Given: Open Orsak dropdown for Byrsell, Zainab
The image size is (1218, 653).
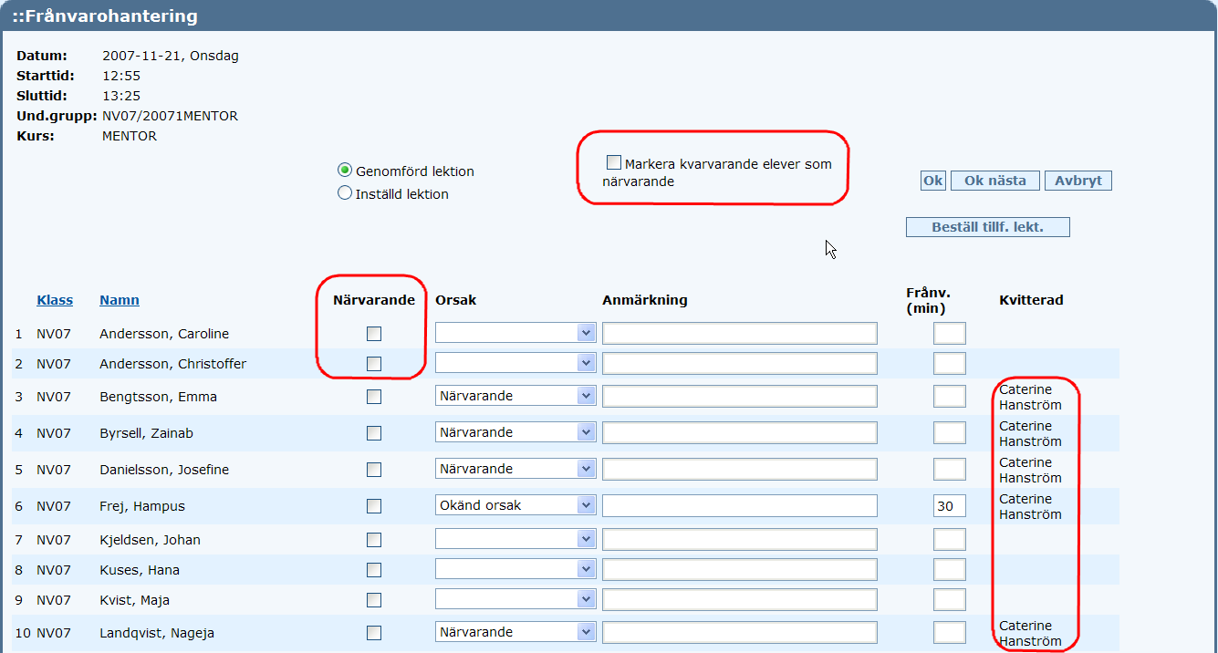Looking at the screenshot, I should point(515,432).
